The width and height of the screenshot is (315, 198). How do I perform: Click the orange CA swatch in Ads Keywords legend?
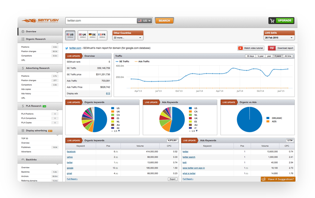(x=190, y=112)
